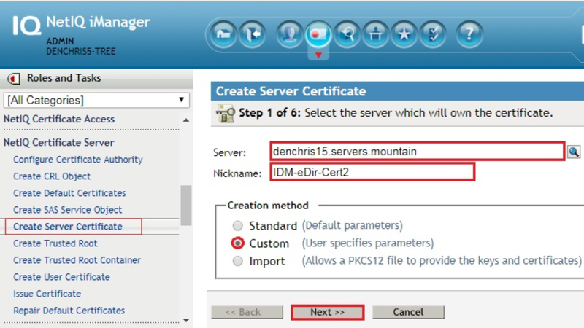Click the Cancel button
Screen dimensions: 584x328
pyautogui.click(x=408, y=312)
